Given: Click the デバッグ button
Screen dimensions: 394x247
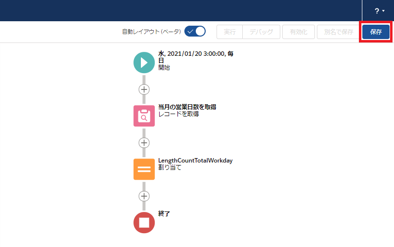Looking at the screenshot, I should pos(262,32).
